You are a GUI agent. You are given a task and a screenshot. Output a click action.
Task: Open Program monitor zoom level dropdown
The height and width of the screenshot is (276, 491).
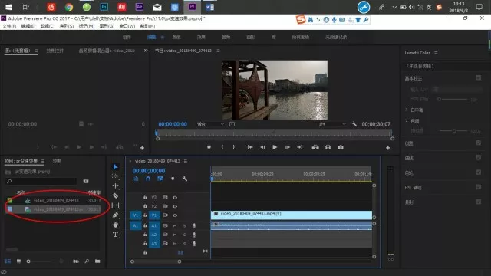point(210,124)
